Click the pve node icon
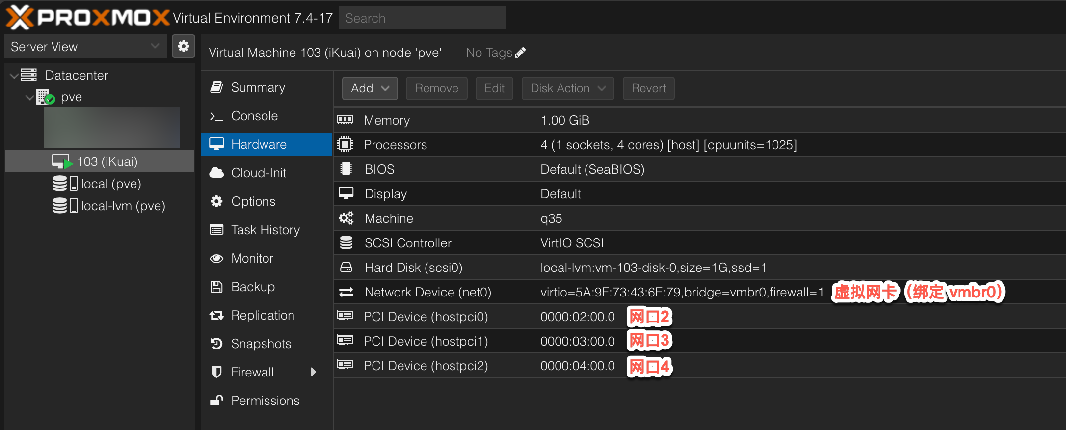Image resolution: width=1066 pixels, height=430 pixels. pos(46,97)
